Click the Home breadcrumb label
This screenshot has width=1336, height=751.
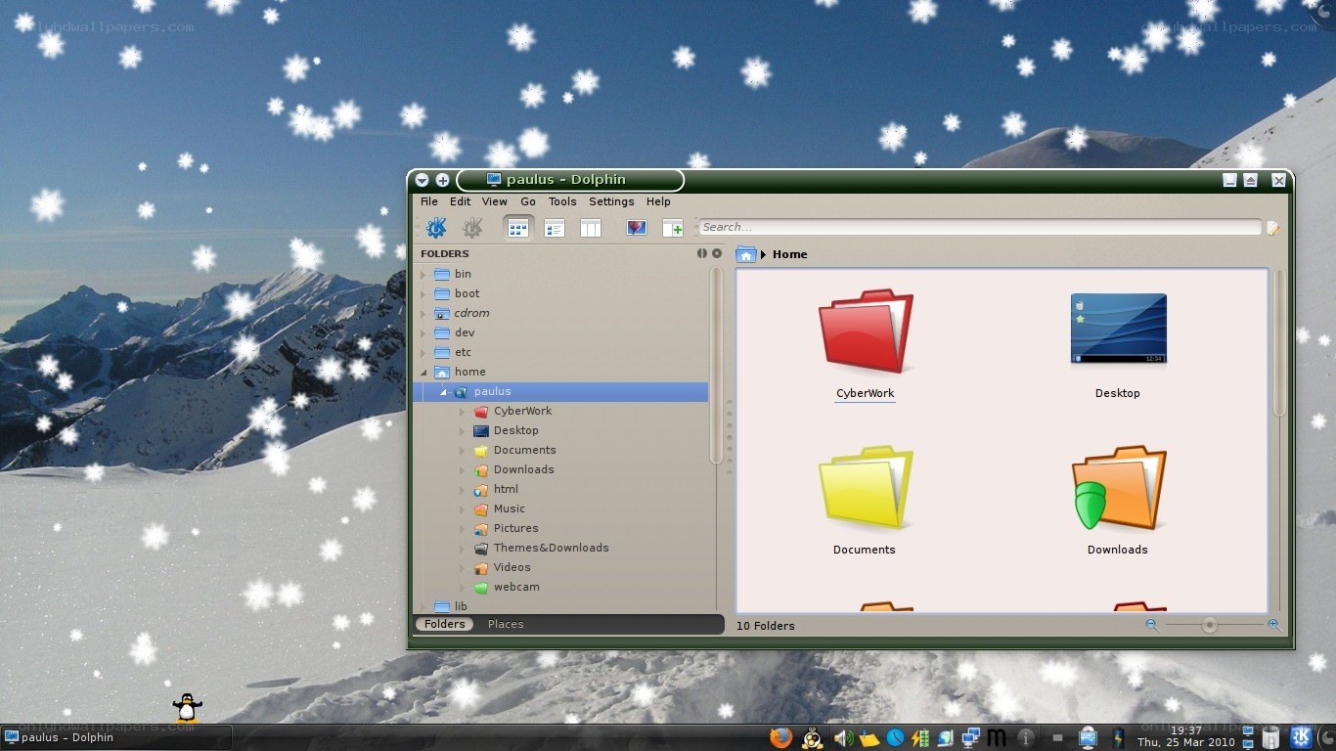coord(789,254)
